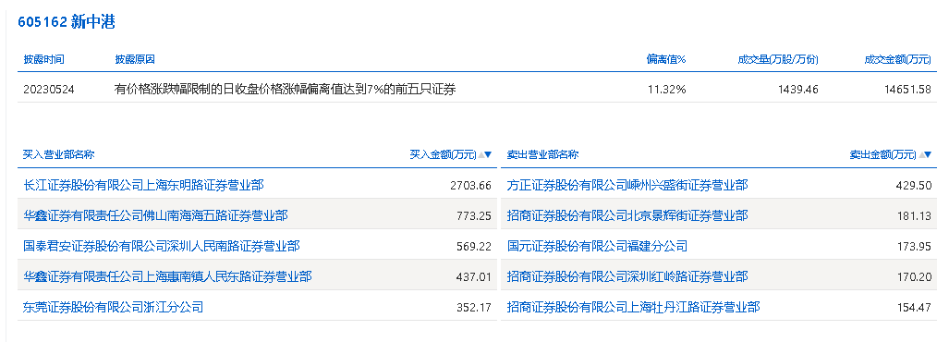Viewport: 949px width, 342px height.
Task: Open 招商证券北京景辉街营业部 link
Action: click(627, 215)
